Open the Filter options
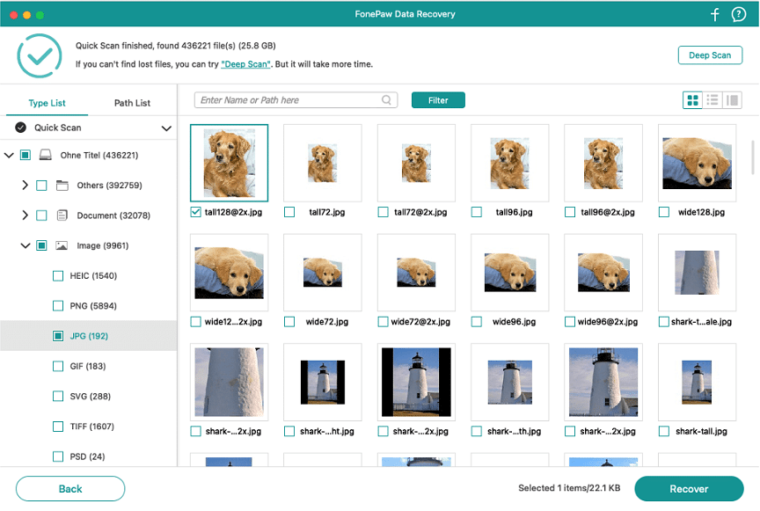760x511 pixels. [x=438, y=100]
